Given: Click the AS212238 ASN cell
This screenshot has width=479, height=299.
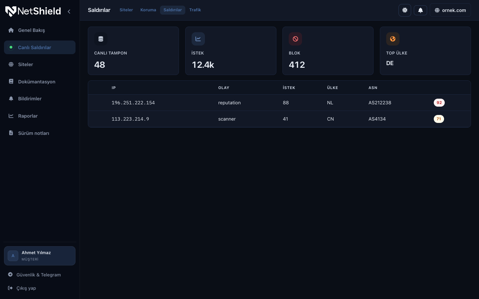Looking at the screenshot, I should 380,103.
